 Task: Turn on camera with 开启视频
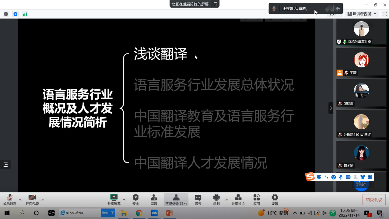pyautogui.click(x=32, y=200)
